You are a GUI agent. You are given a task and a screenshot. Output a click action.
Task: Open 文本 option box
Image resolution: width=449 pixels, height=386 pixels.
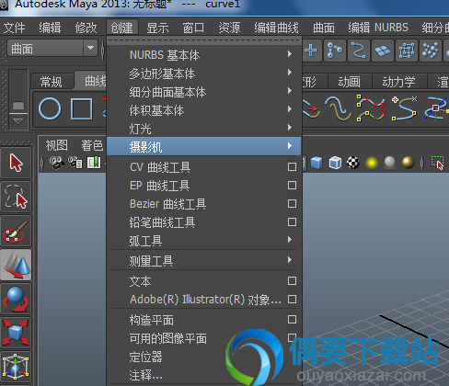tap(292, 281)
